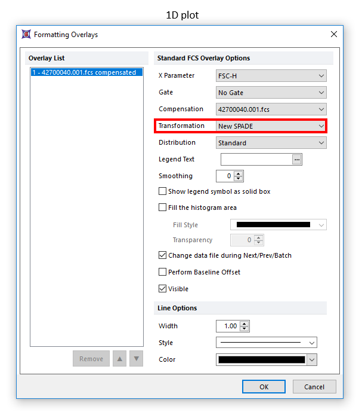Open the X Parameter dropdown
This screenshot has height=412, width=362.
[x=271, y=76]
